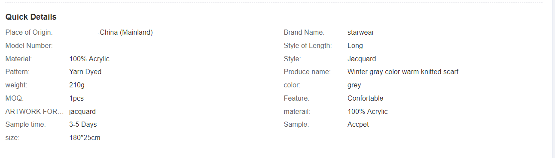The height and width of the screenshot is (158, 555).
Task: Click the Model Number label
Action: (29, 46)
